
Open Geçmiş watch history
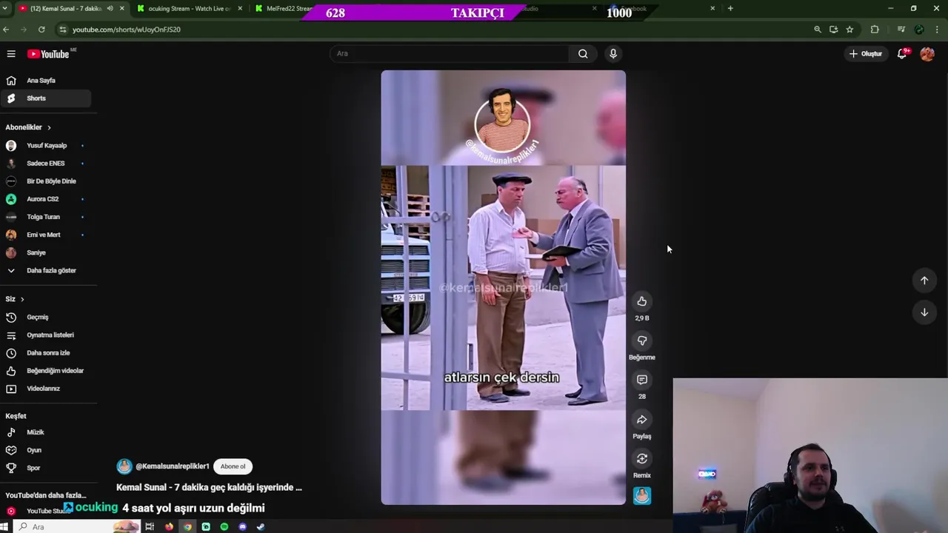tap(46, 317)
